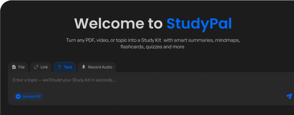294x115 pixels.
Task: Click the 'flashcards, quizzes and more' text
Action: point(152,47)
